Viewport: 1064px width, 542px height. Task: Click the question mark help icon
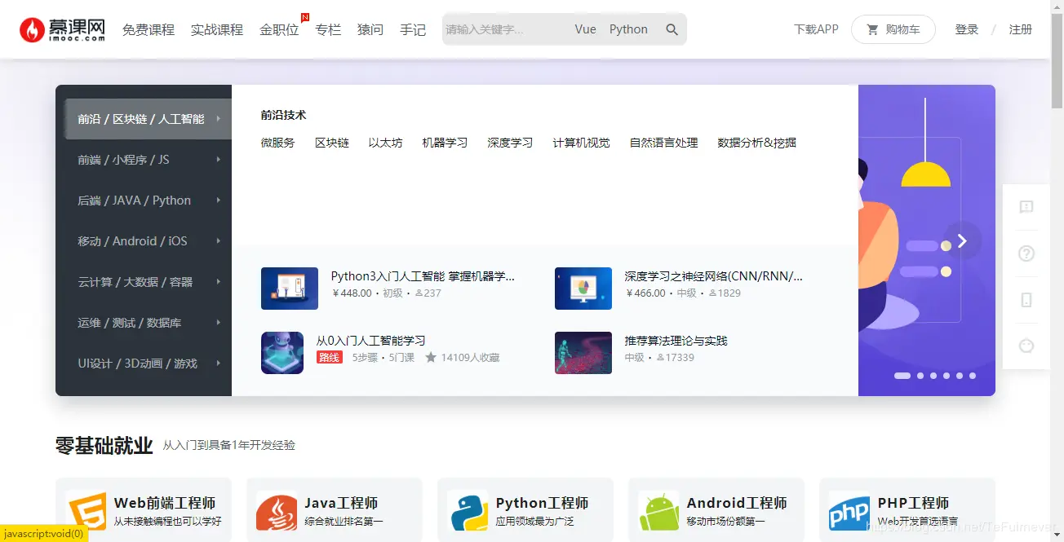[x=1026, y=253]
